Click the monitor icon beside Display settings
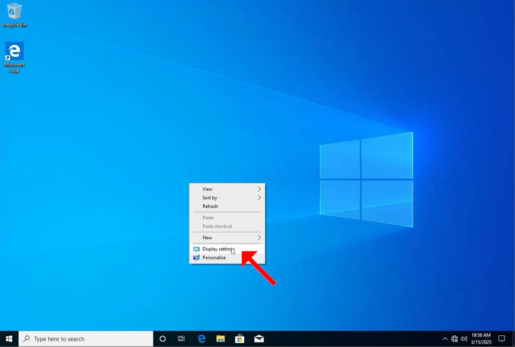The image size is (515, 347). click(197, 249)
